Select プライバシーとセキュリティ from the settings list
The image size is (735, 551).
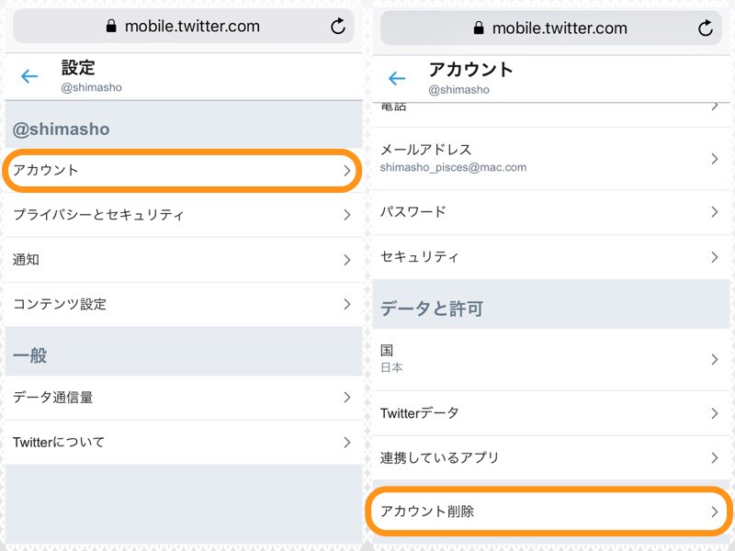tap(110, 215)
